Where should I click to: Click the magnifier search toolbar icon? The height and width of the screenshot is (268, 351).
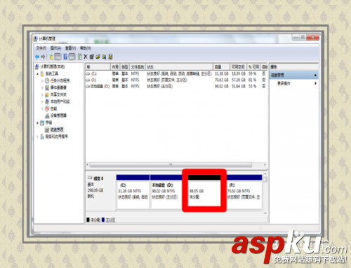(x=104, y=57)
